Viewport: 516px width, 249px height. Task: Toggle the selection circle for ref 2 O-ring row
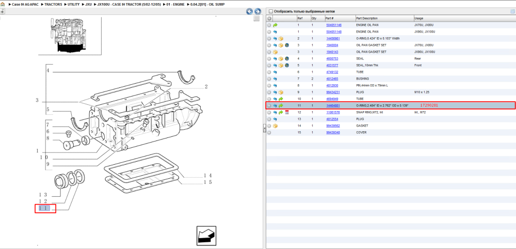269,39
